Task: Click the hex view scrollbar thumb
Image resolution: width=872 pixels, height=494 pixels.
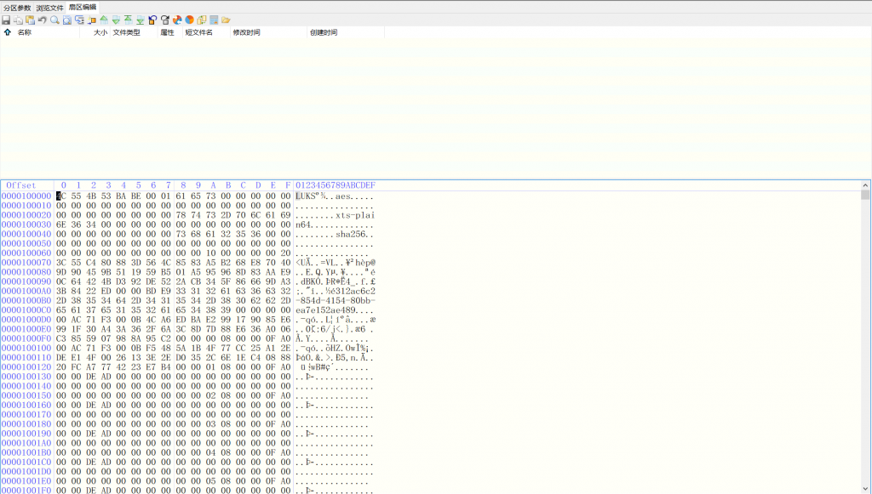Action: coord(865,195)
